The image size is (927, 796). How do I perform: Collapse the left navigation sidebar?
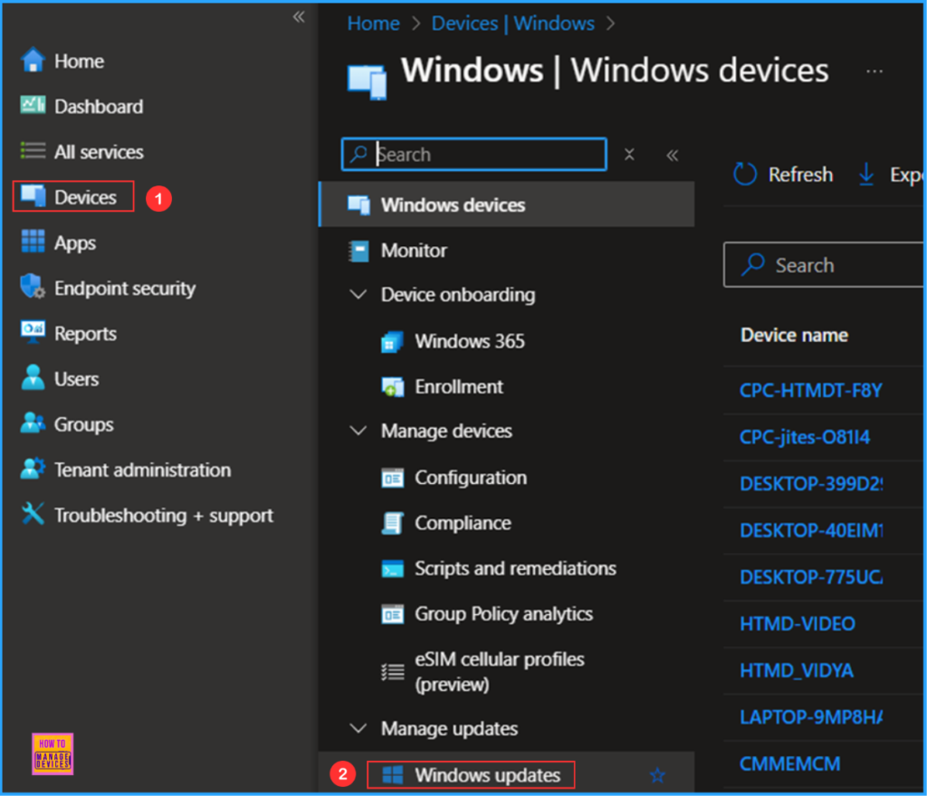point(299,17)
